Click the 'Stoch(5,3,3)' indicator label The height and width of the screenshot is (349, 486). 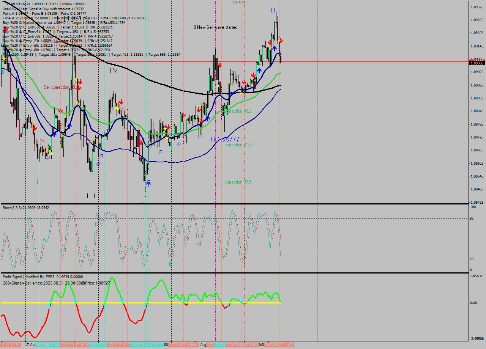(x=12, y=207)
